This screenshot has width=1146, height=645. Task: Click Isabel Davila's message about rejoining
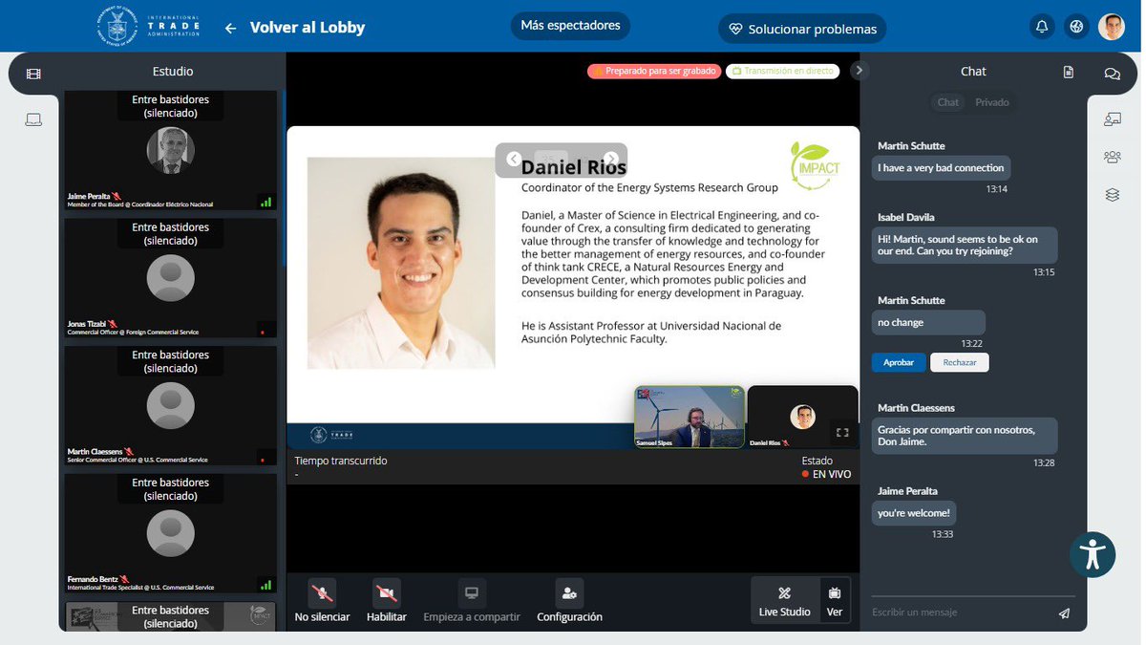(965, 246)
